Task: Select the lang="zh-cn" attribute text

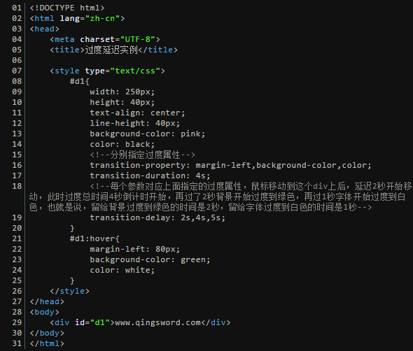Action: [90, 18]
